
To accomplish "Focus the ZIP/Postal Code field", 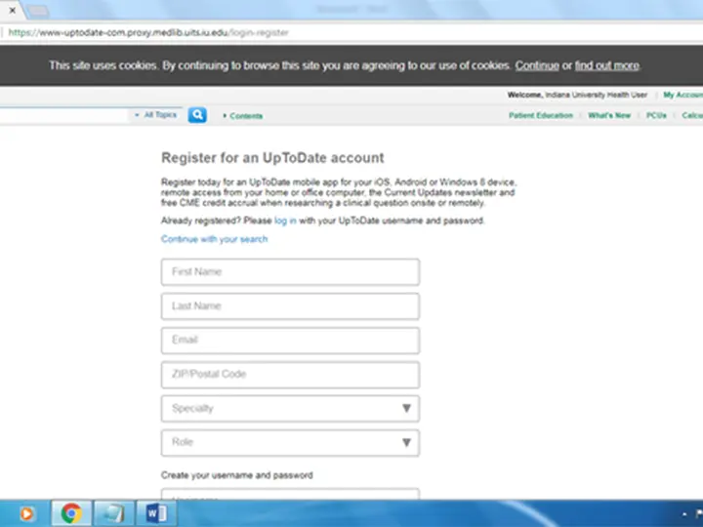I will coord(290,374).
